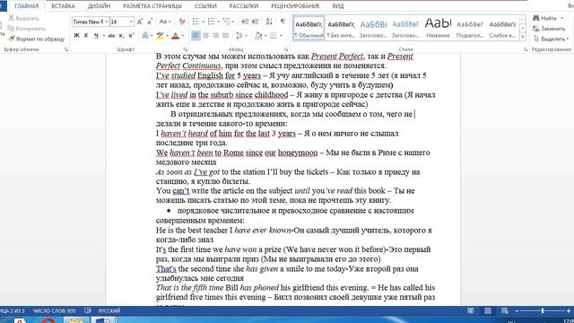Apply superscript x² formatting
This screenshot has width=574, height=323.
131,36
